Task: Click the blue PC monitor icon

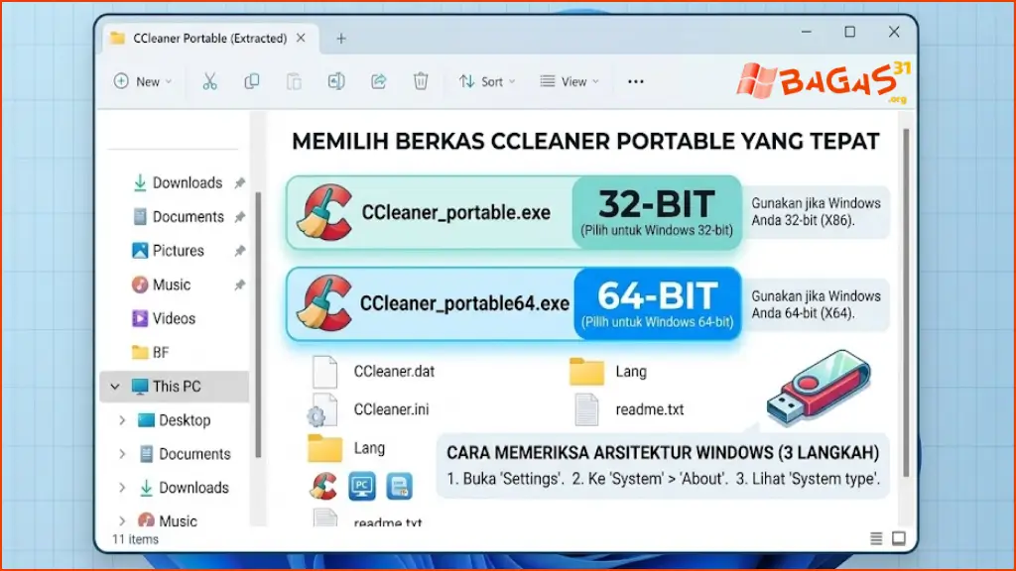Action: (x=361, y=486)
